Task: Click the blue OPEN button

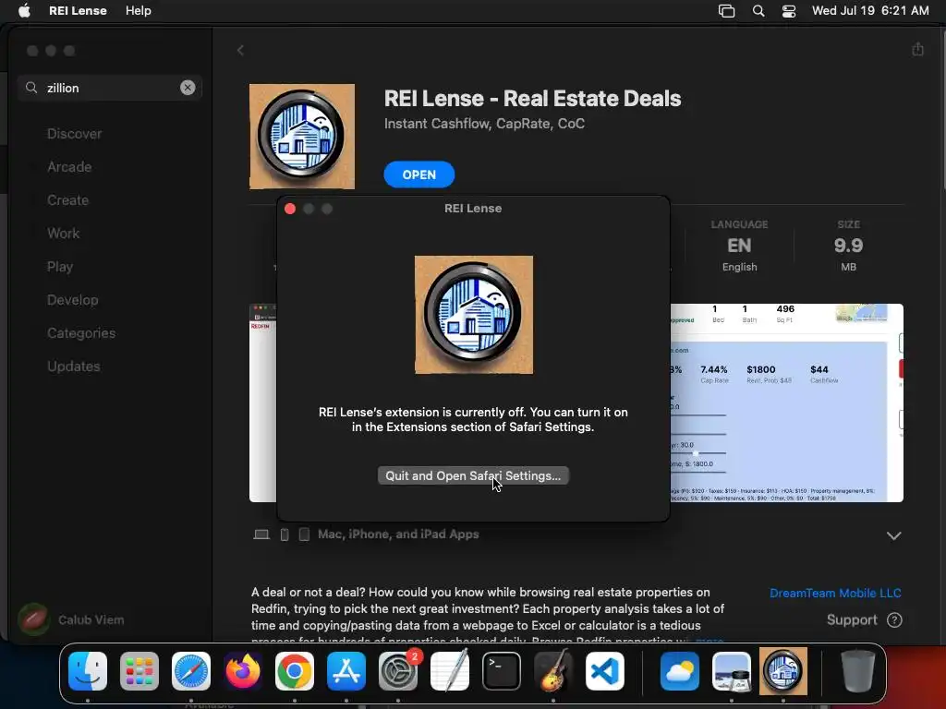Action: [419, 174]
